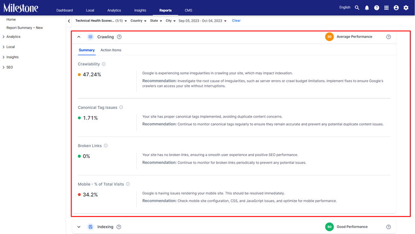The image size is (415, 234).
Task: Clear the applied filters
Action: click(236, 20)
